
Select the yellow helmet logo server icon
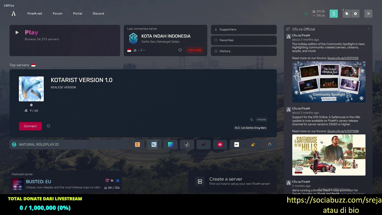(253, 145)
